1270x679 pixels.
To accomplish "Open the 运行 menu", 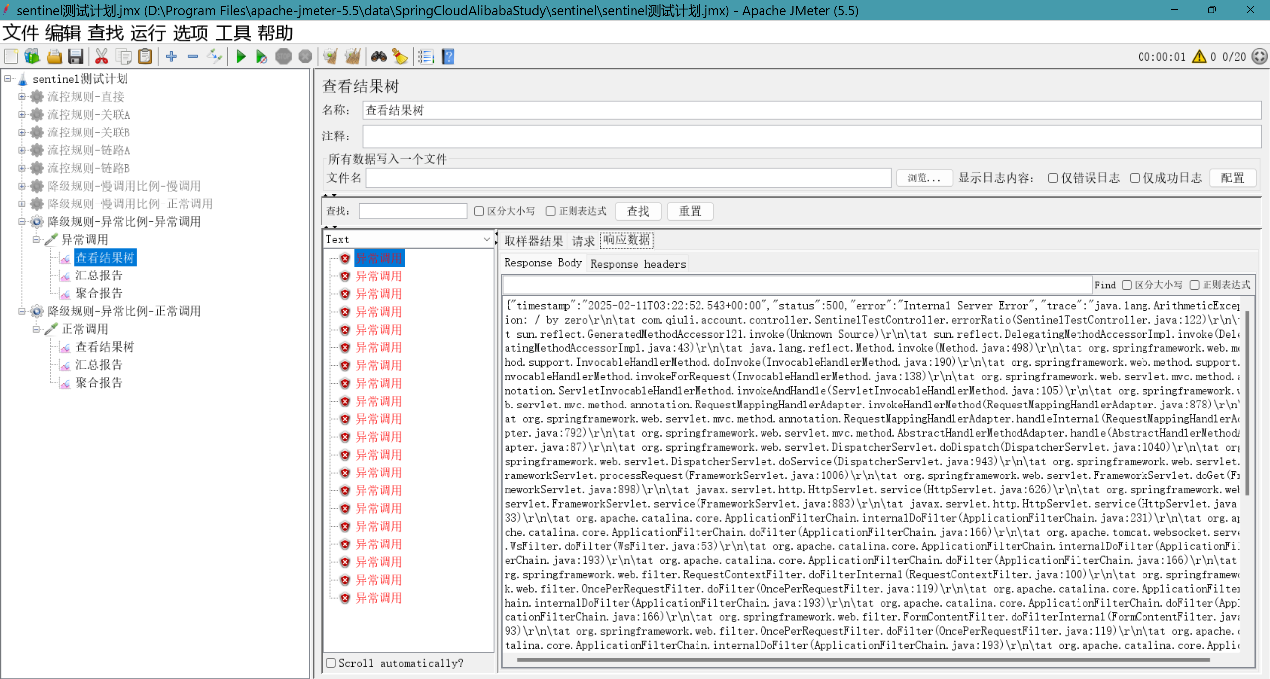I will click(148, 33).
